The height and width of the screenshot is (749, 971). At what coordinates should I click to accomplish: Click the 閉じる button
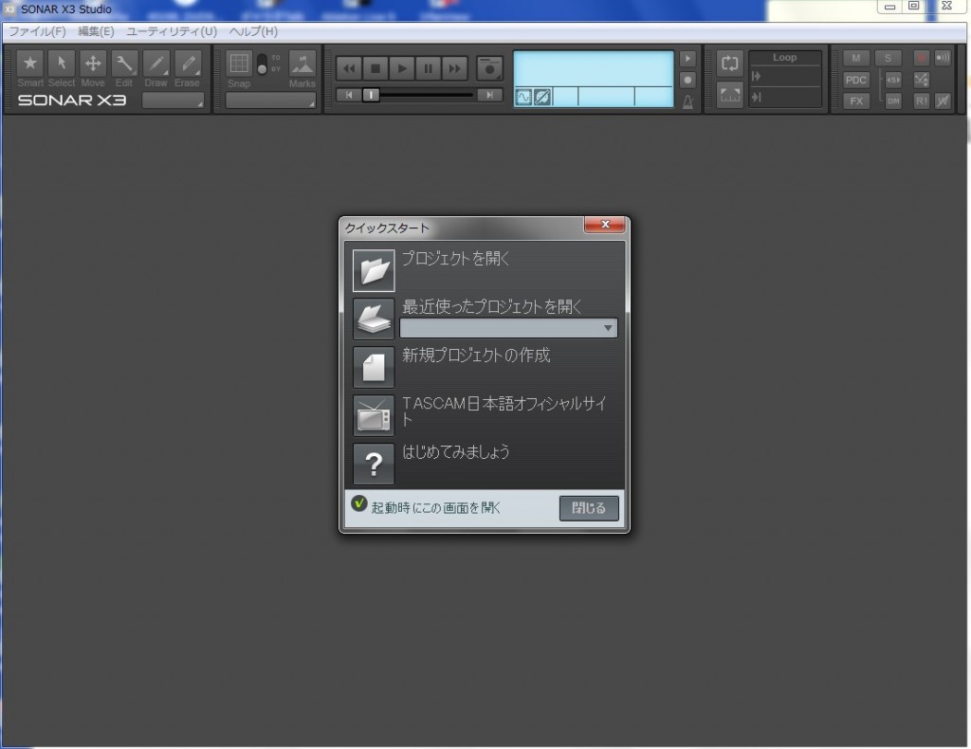click(x=589, y=508)
